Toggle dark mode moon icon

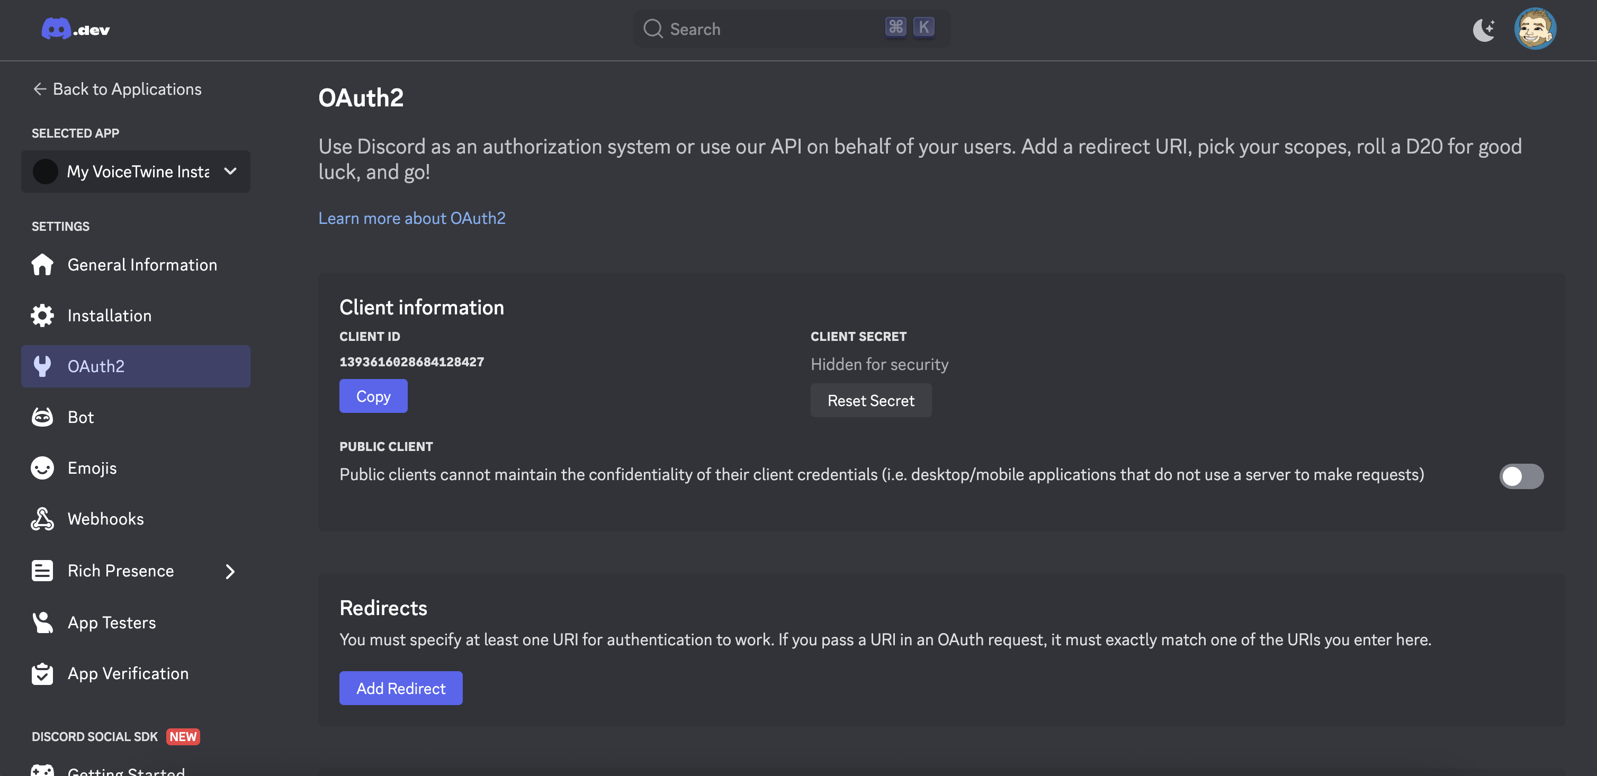(1484, 29)
